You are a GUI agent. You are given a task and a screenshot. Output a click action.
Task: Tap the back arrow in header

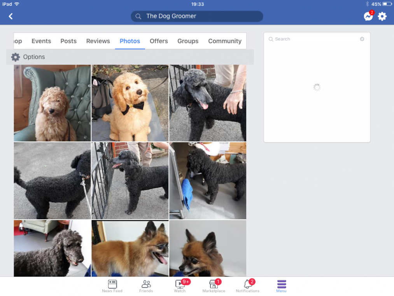[x=11, y=16]
